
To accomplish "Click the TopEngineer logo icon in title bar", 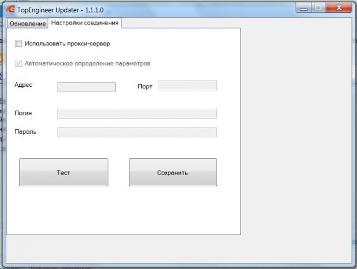I will coord(11,9).
